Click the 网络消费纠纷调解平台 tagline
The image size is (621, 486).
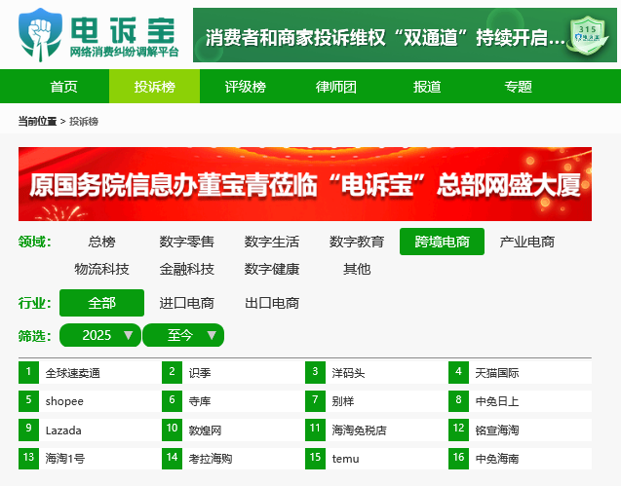click(124, 52)
